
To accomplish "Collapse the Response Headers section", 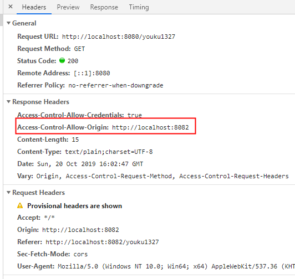I will click(x=8, y=102).
